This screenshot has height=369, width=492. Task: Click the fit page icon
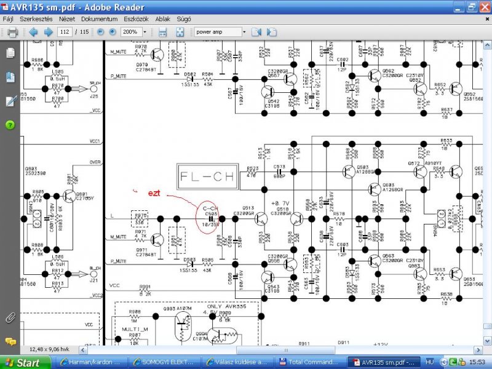tap(180, 32)
